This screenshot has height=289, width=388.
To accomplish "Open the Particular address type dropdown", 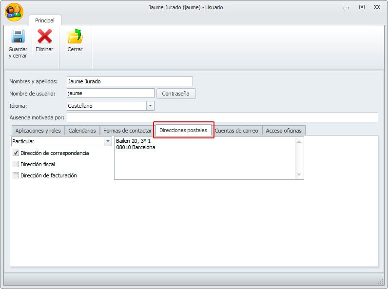I will (x=108, y=141).
